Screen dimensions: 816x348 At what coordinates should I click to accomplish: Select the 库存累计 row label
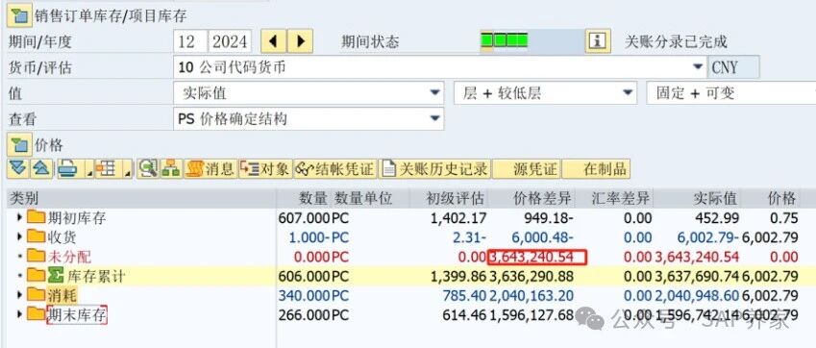(96, 276)
